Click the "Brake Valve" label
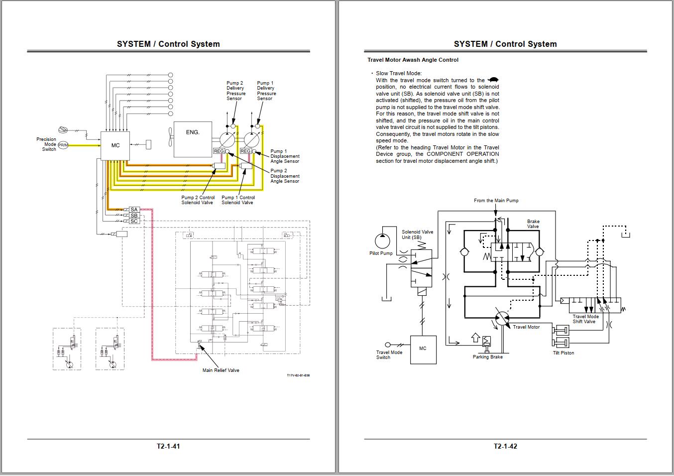The width and height of the screenshot is (674, 476). pyautogui.click(x=533, y=224)
